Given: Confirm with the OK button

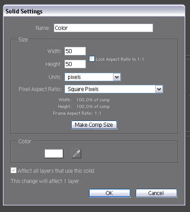Looking at the screenshot, I should pos(110,193).
